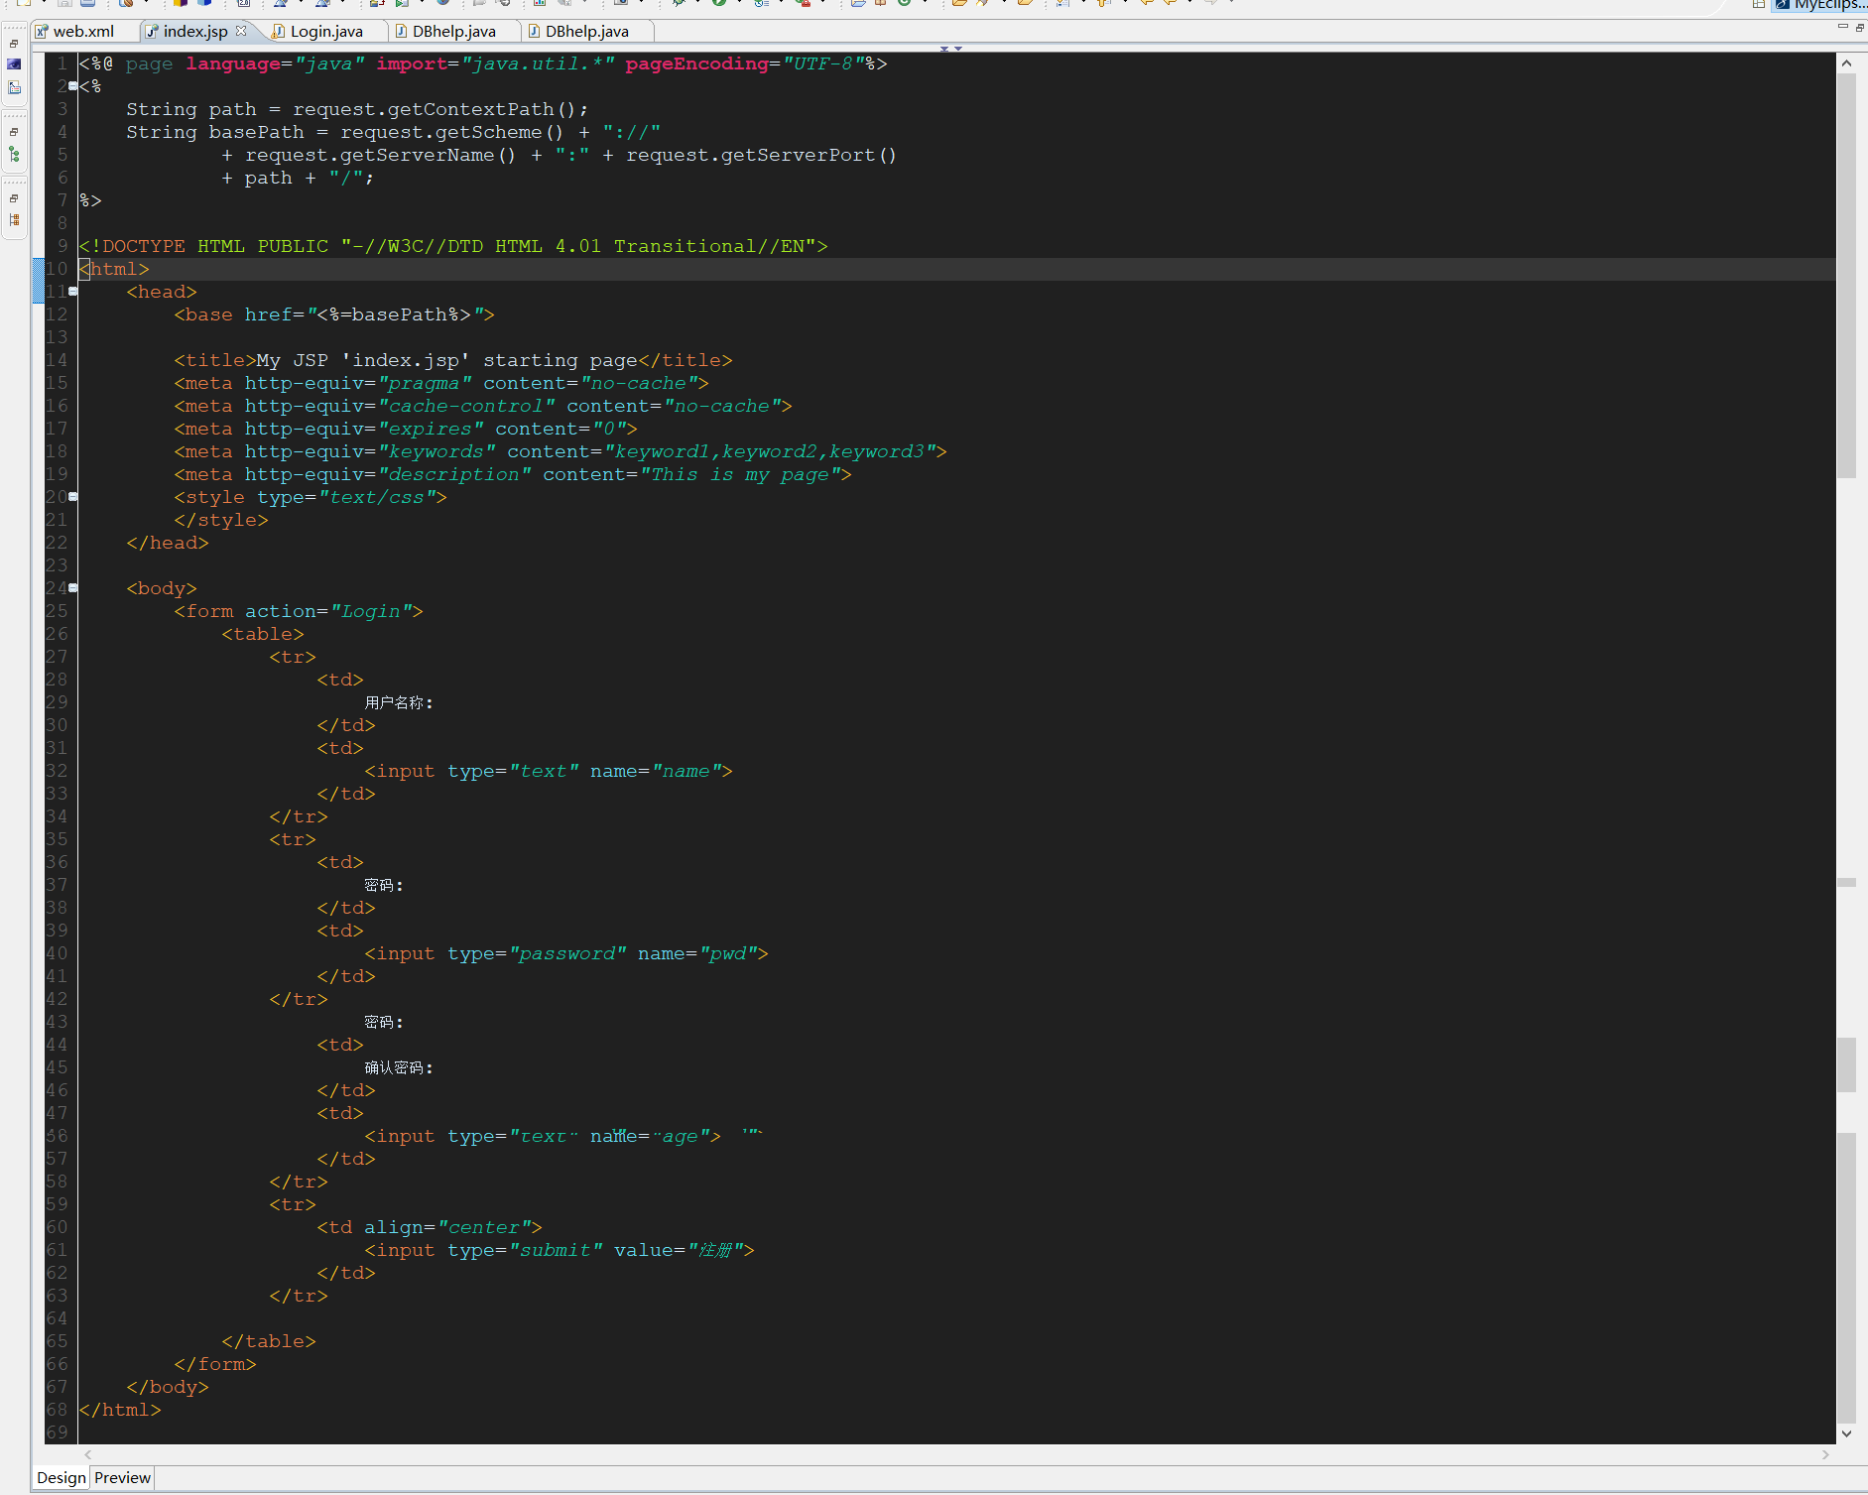This screenshot has height=1495, width=1868.
Task: Switch to the Preview tab
Action: coord(123,1478)
